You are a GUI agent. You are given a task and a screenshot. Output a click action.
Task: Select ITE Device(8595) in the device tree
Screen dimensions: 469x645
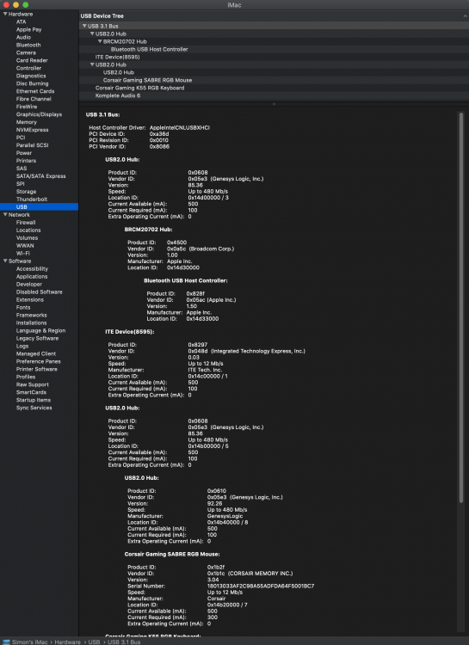[117, 57]
